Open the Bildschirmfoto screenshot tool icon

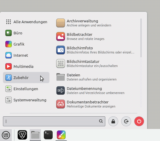coord(61,50)
